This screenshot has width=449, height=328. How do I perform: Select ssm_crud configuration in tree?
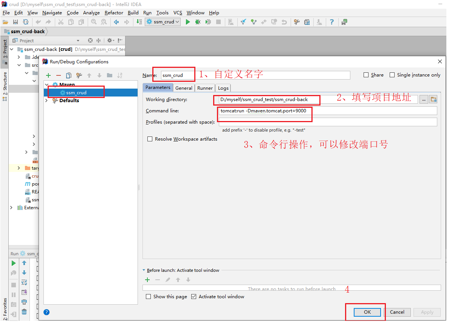click(90, 93)
